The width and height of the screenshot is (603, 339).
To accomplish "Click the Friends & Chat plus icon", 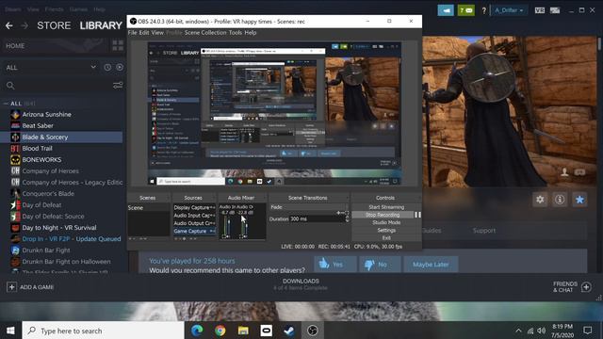I will (x=586, y=286).
